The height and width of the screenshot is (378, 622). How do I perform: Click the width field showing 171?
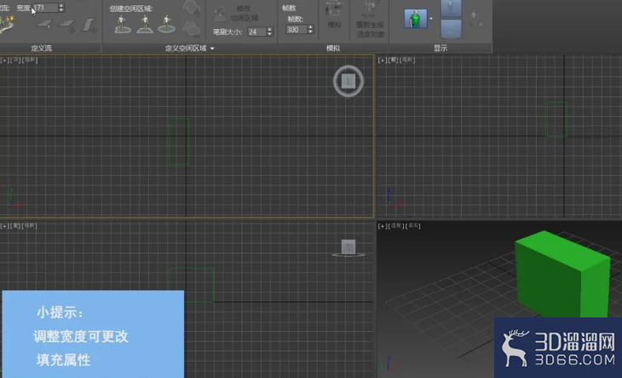(45, 8)
